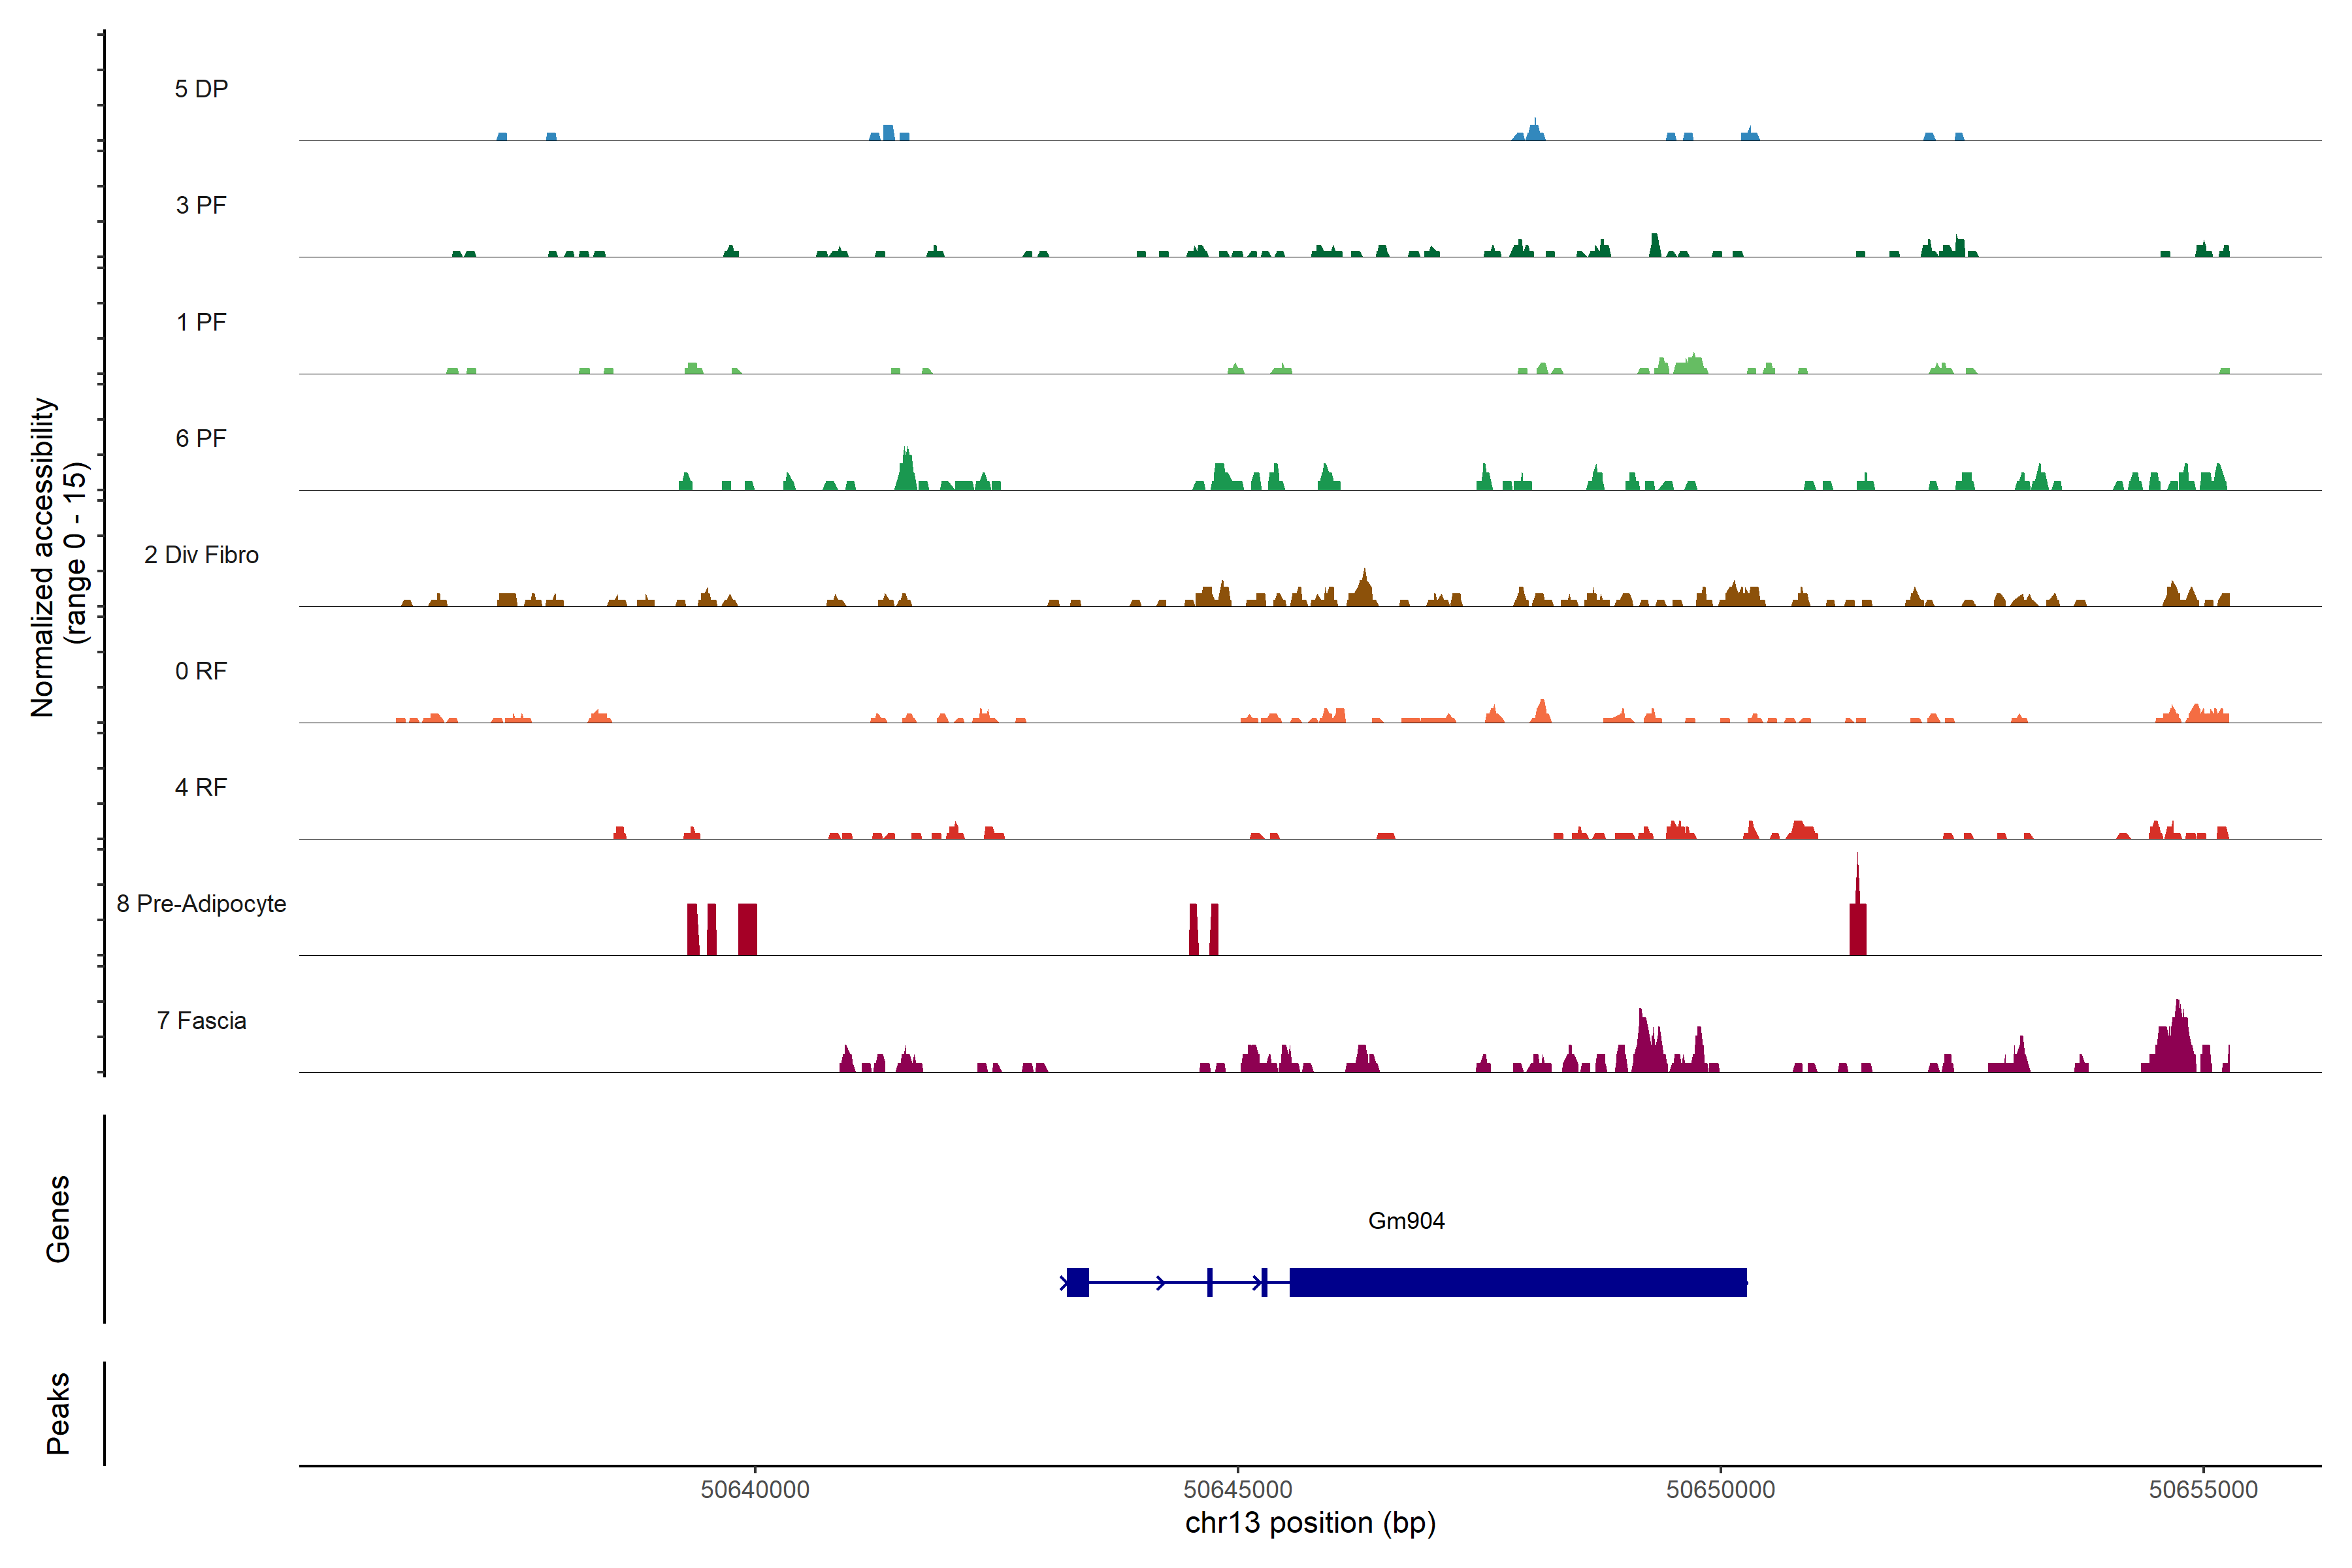The height and width of the screenshot is (1568, 2352).
Task: Click the 7 Fascia track label
Action: click(201, 1020)
